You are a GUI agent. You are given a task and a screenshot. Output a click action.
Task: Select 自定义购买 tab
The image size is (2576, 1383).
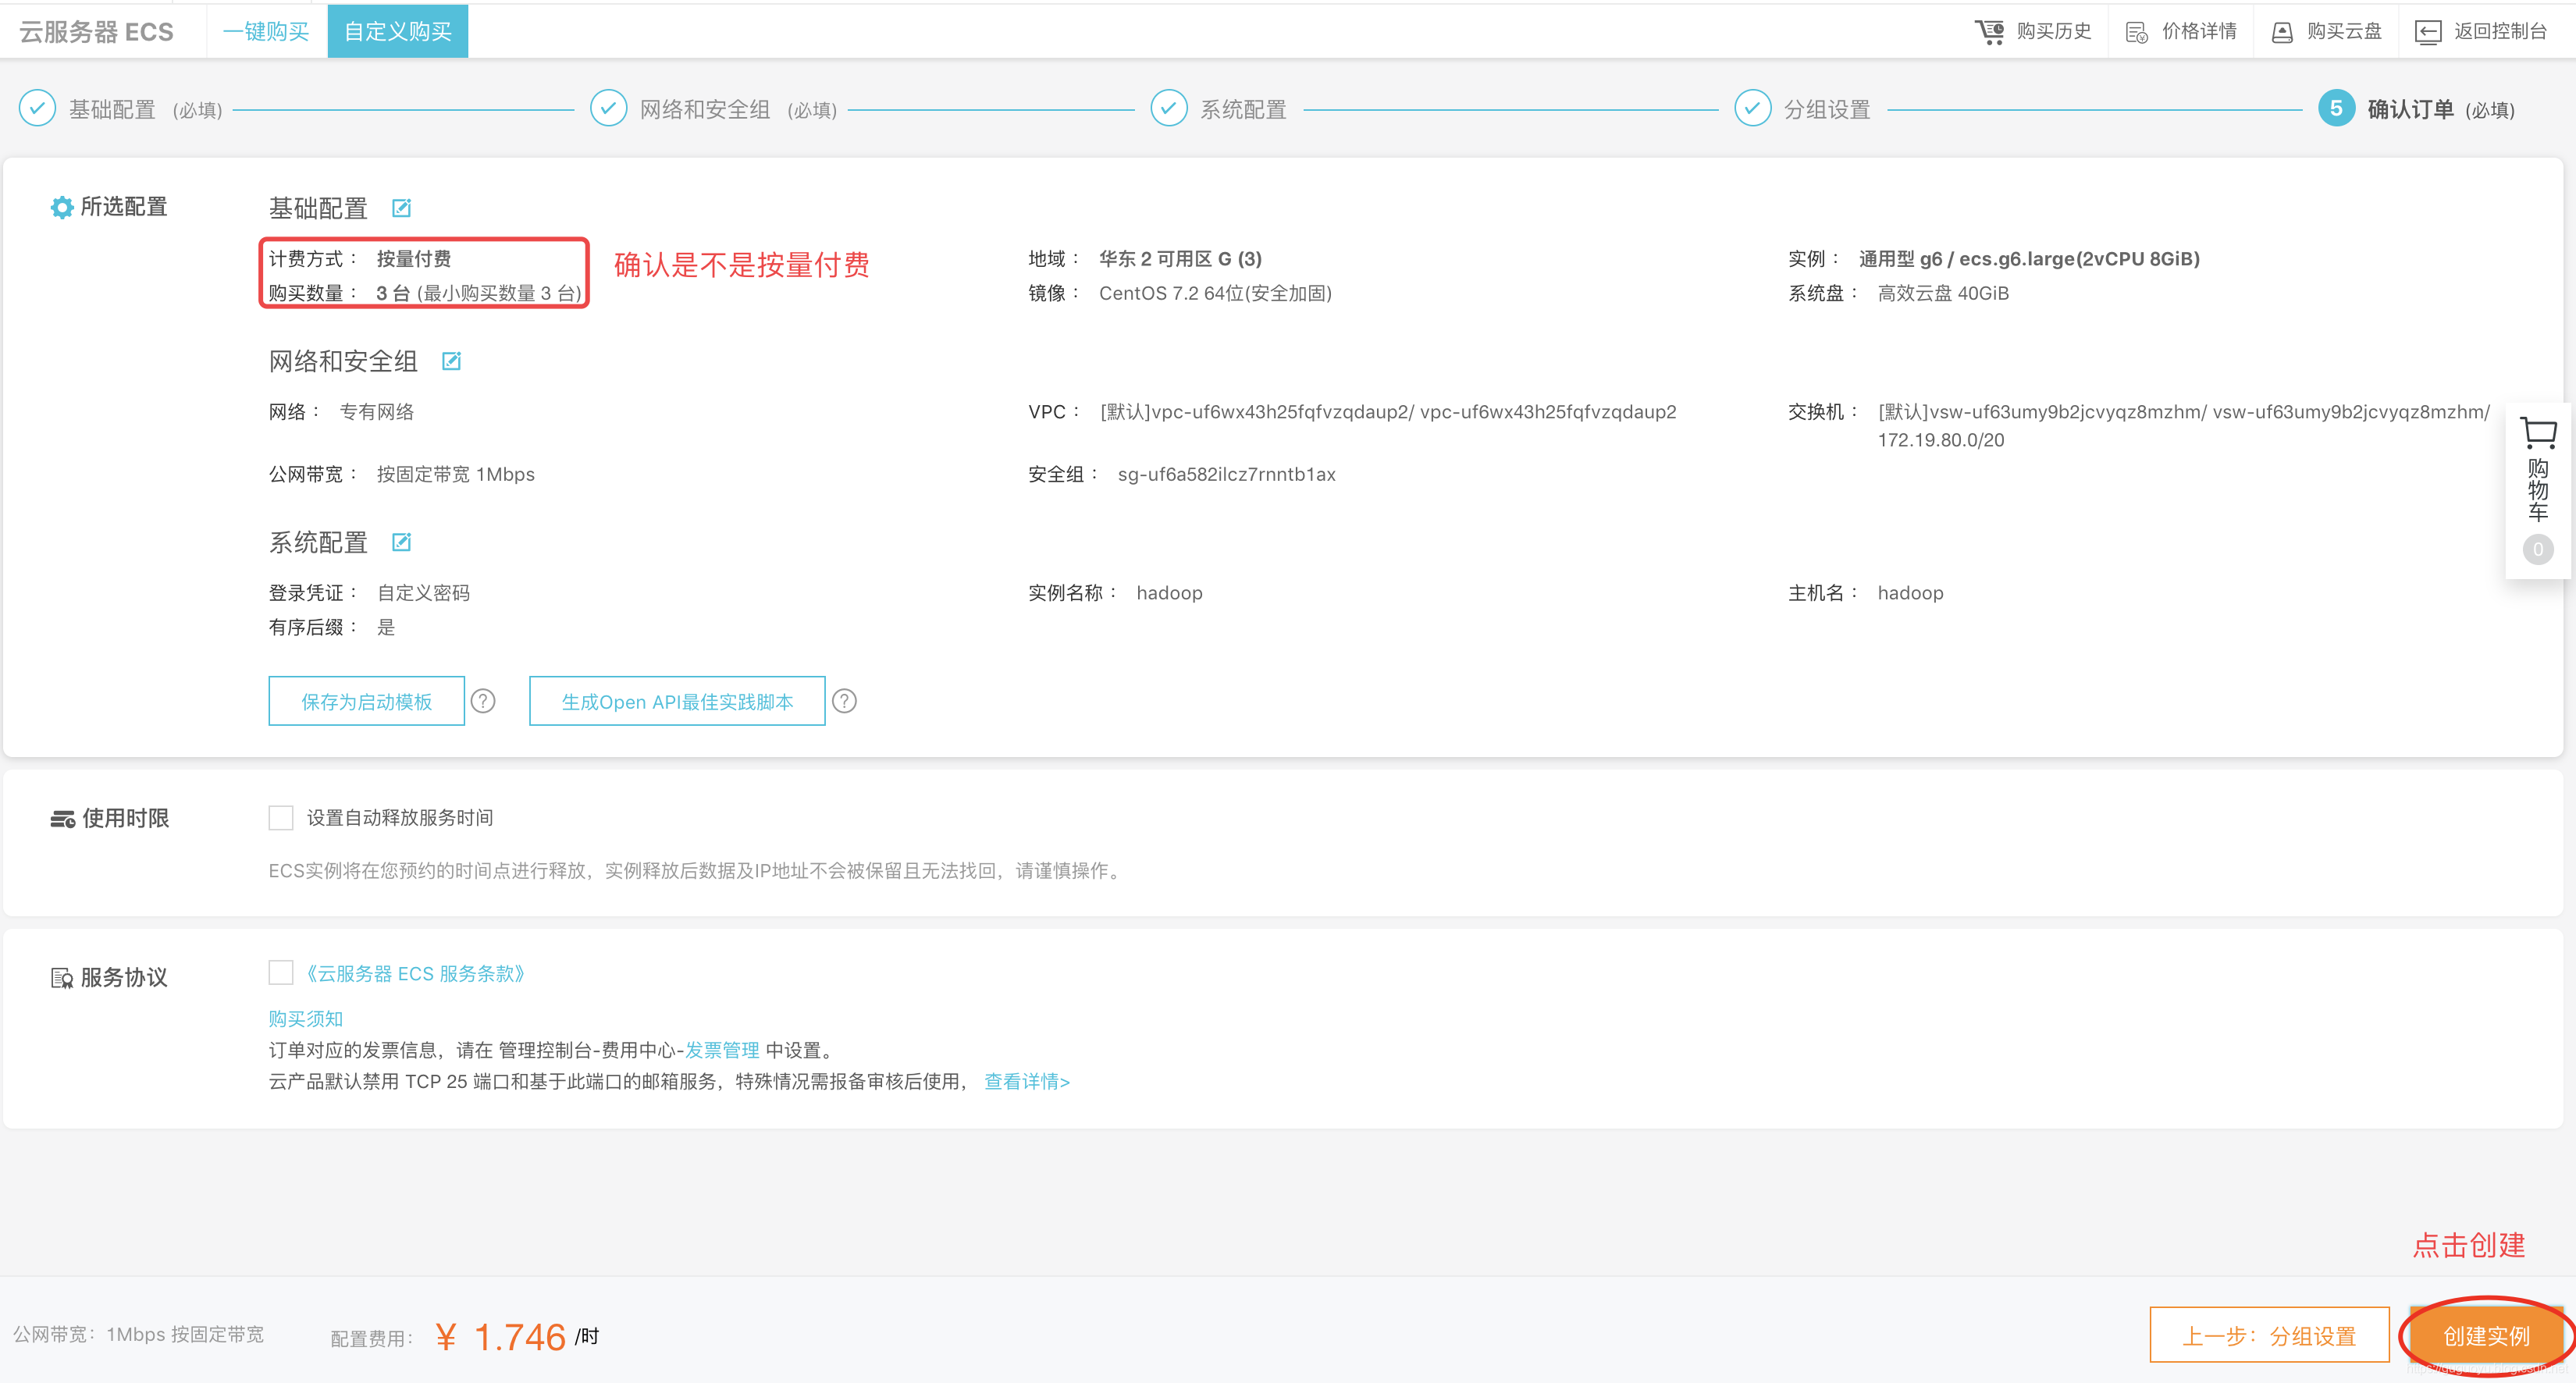[x=398, y=32]
